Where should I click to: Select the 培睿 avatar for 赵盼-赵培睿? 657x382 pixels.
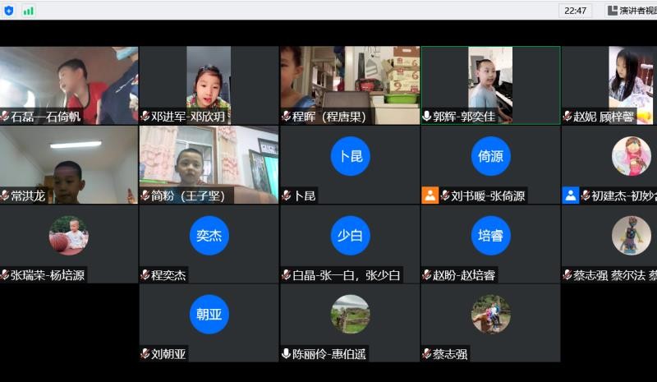[490, 235]
